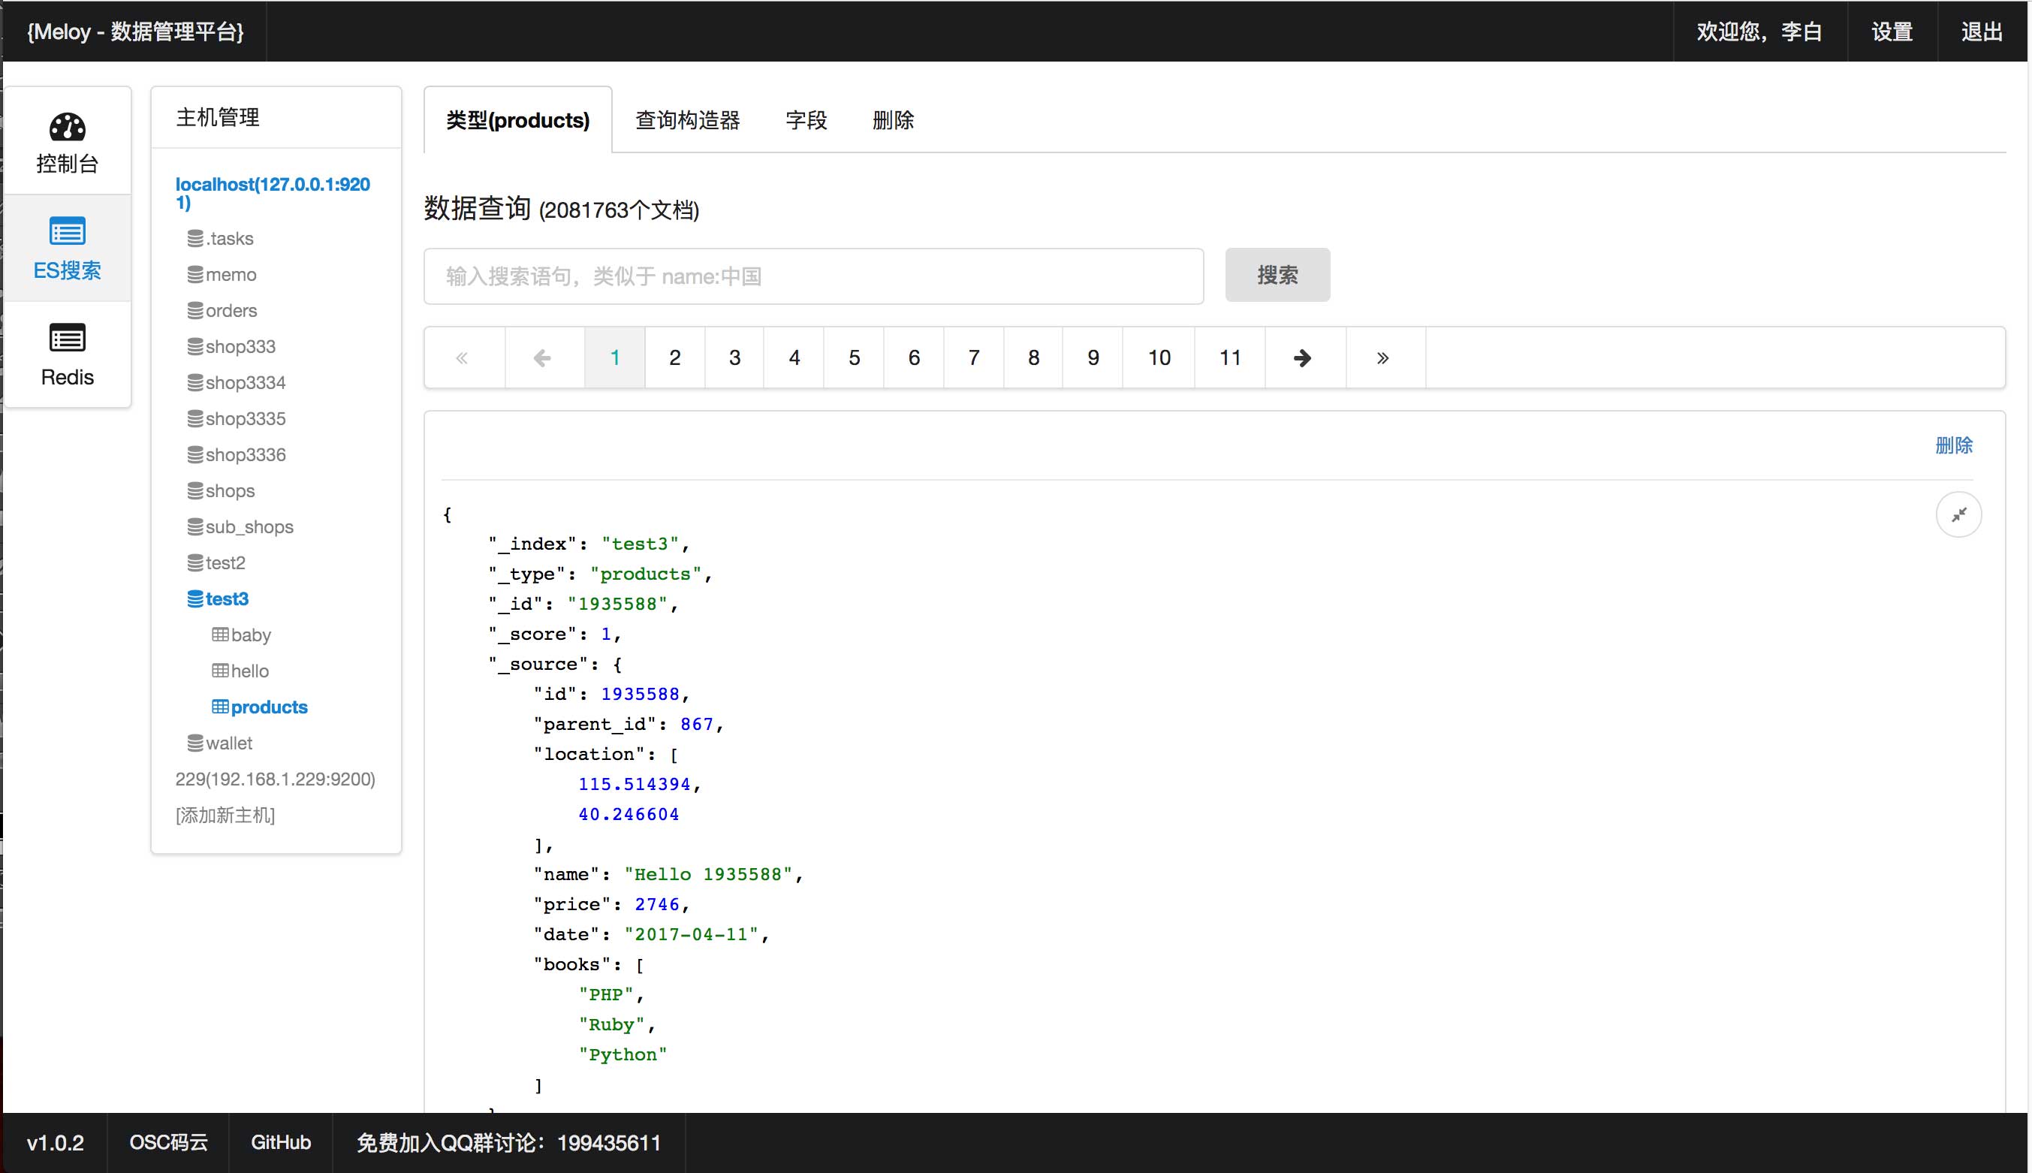Open the .tasks index

pos(220,239)
